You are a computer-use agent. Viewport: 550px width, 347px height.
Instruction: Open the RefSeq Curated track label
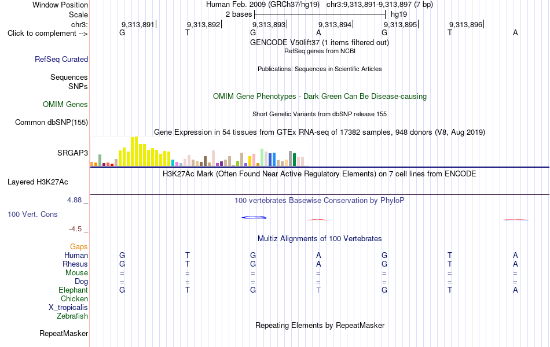coord(61,59)
